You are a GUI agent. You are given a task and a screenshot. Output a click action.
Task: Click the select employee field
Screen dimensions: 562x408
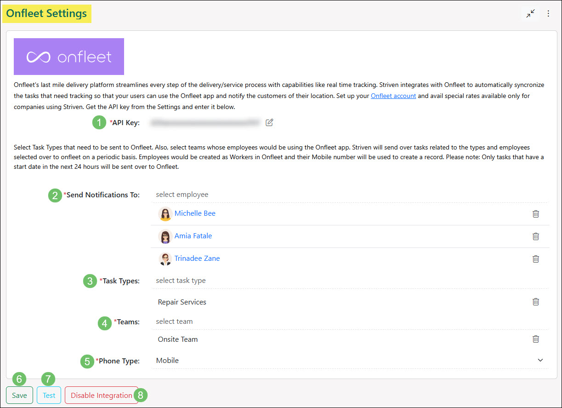[350, 195]
